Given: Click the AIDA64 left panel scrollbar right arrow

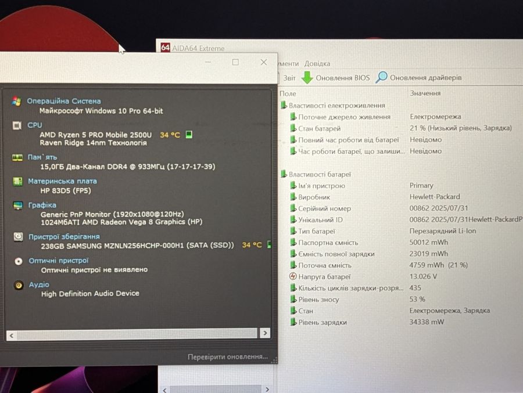Looking at the screenshot, I should click(x=267, y=389).
